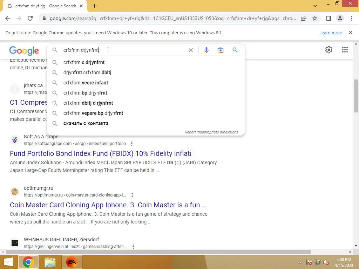Open options for greilingerwein.at result
Image resolution: width=359 pixels, height=269 pixels.
pyautogui.click(x=133, y=246)
